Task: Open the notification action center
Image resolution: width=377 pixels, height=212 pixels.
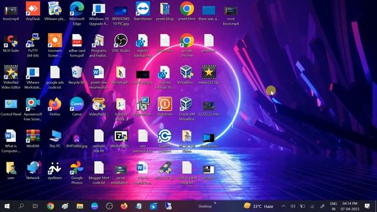Action: 367,206
